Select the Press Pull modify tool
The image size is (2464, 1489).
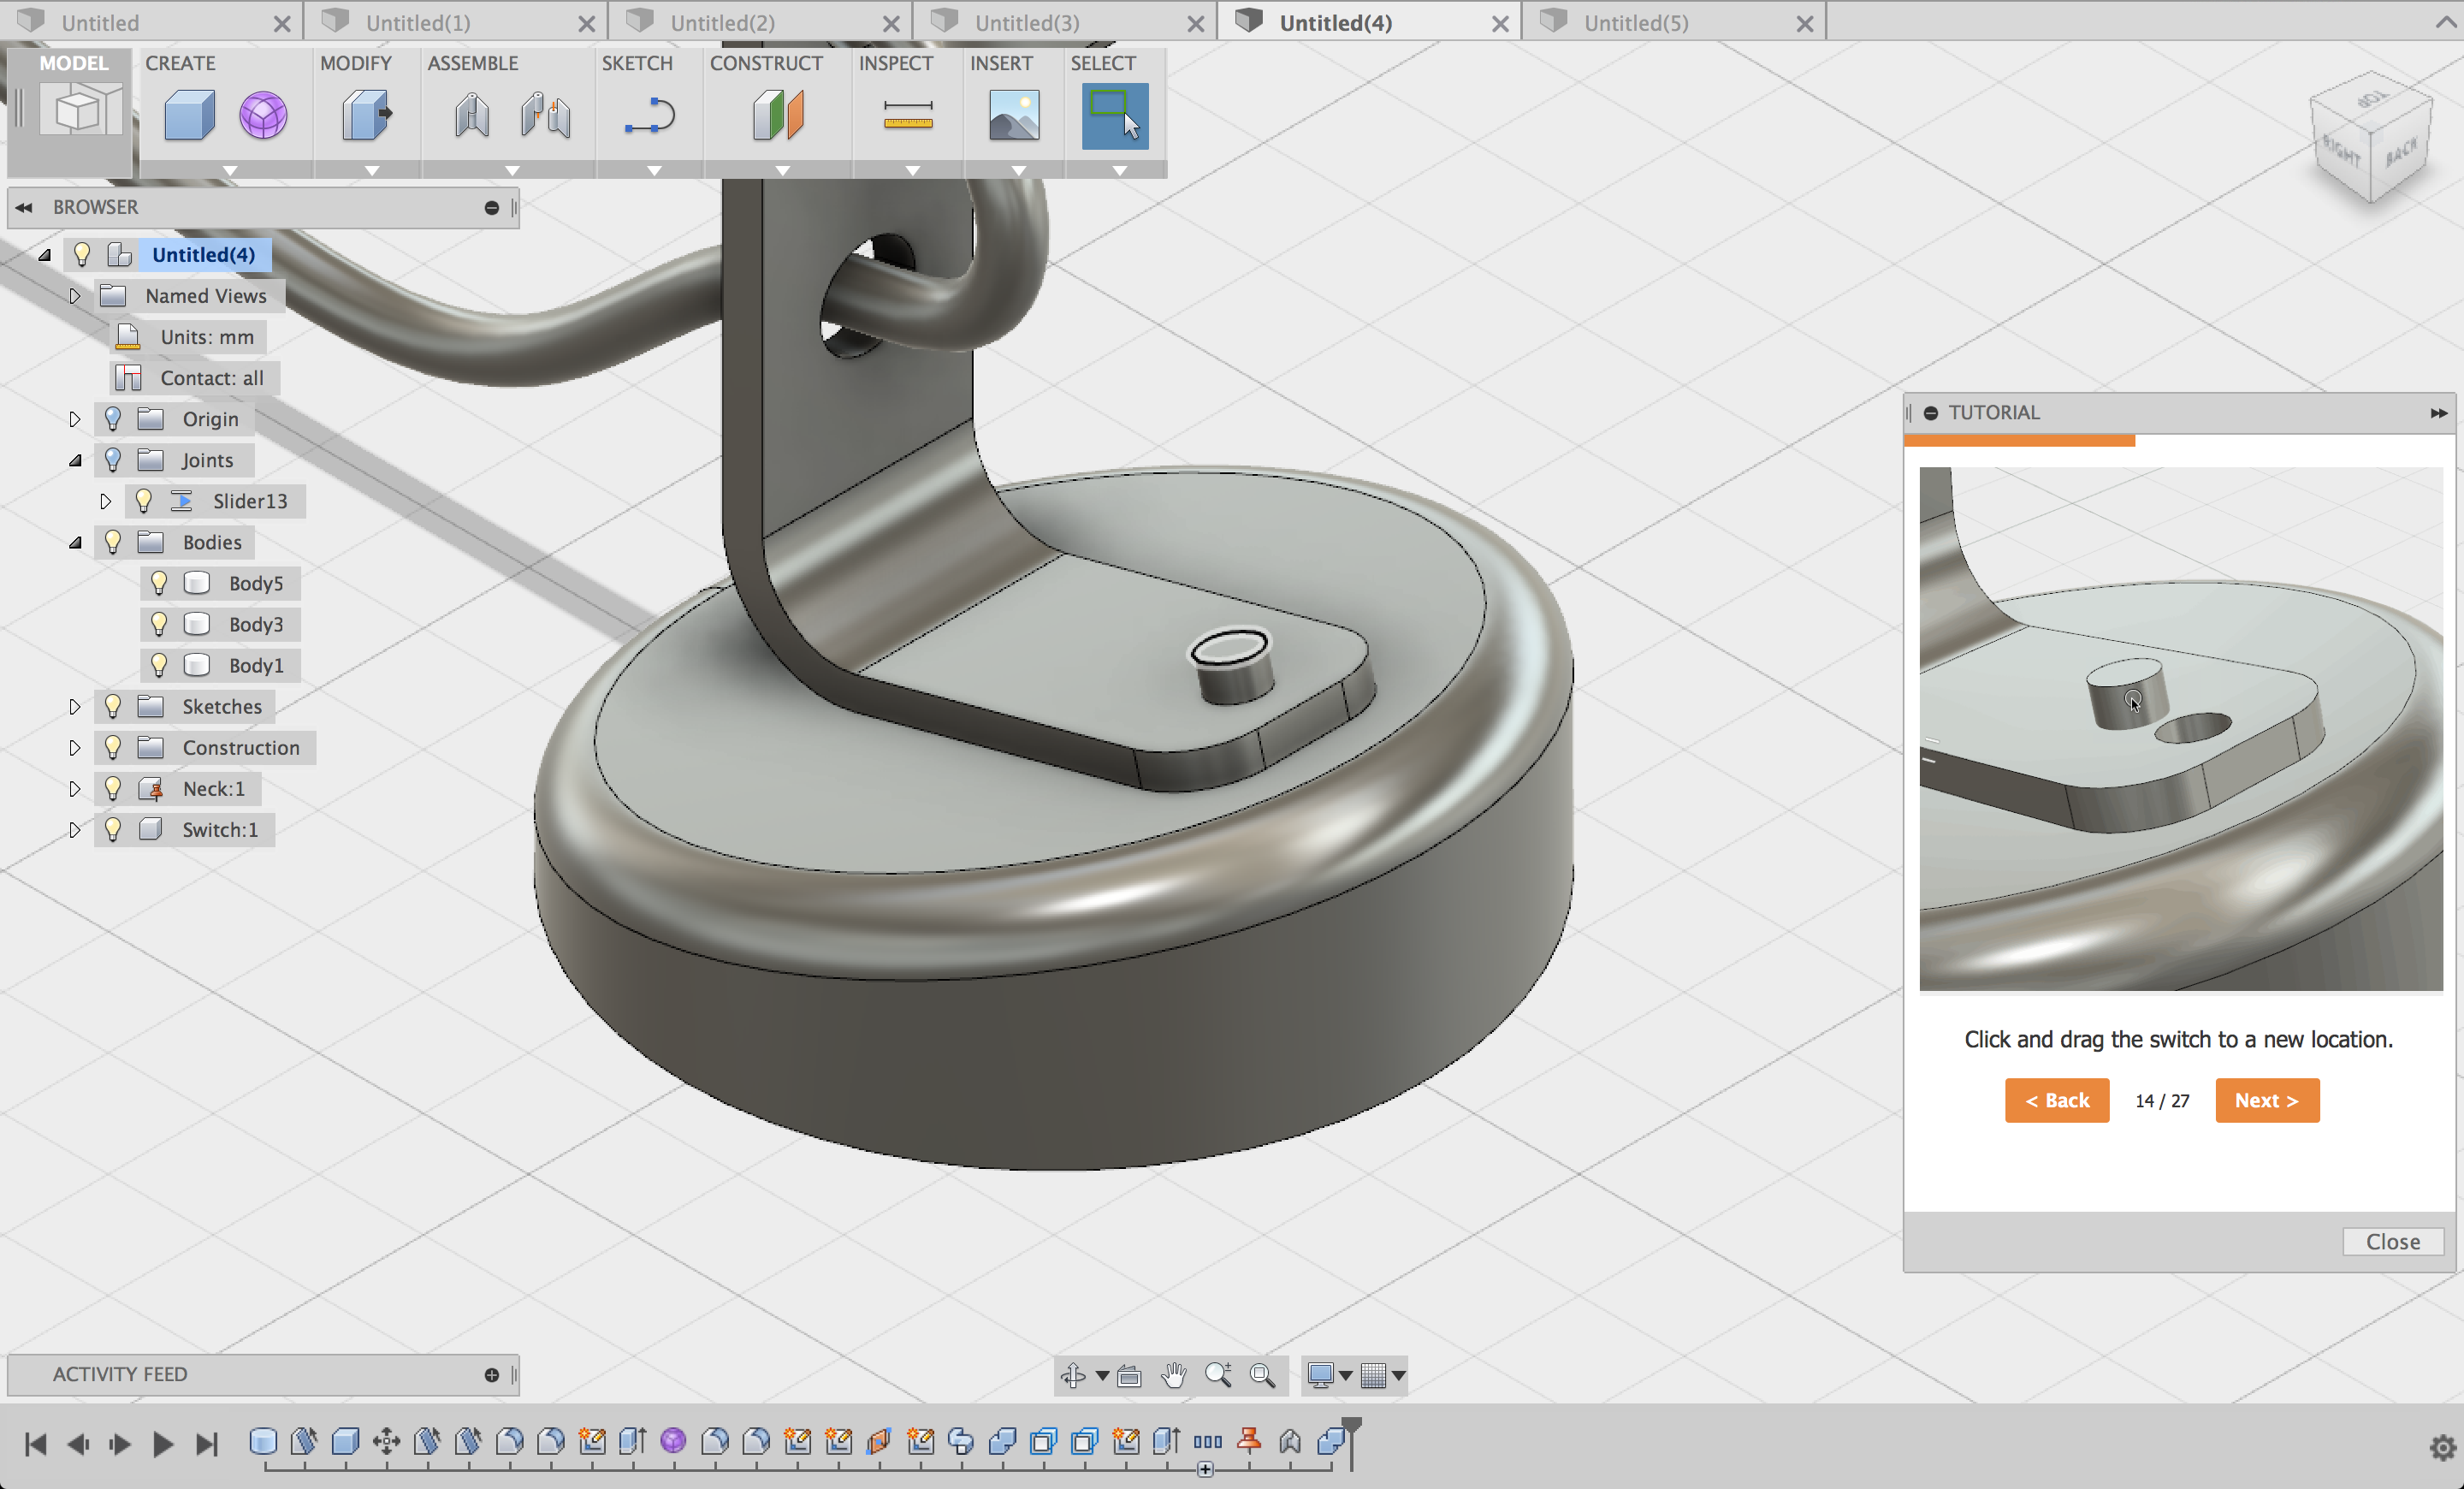click(366, 114)
